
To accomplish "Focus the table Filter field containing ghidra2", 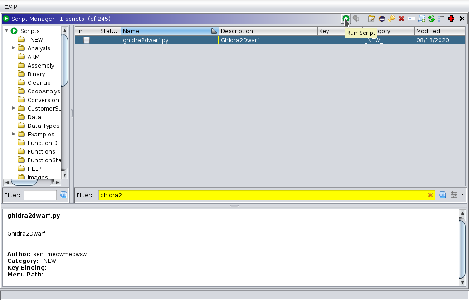I will 263,195.
